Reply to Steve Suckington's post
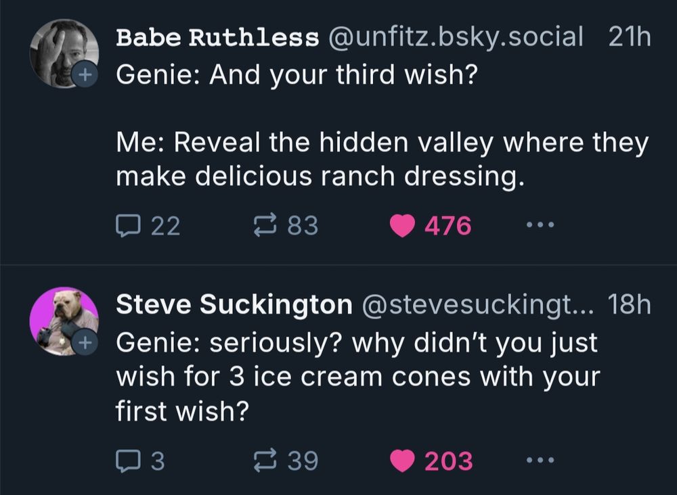 127,461
